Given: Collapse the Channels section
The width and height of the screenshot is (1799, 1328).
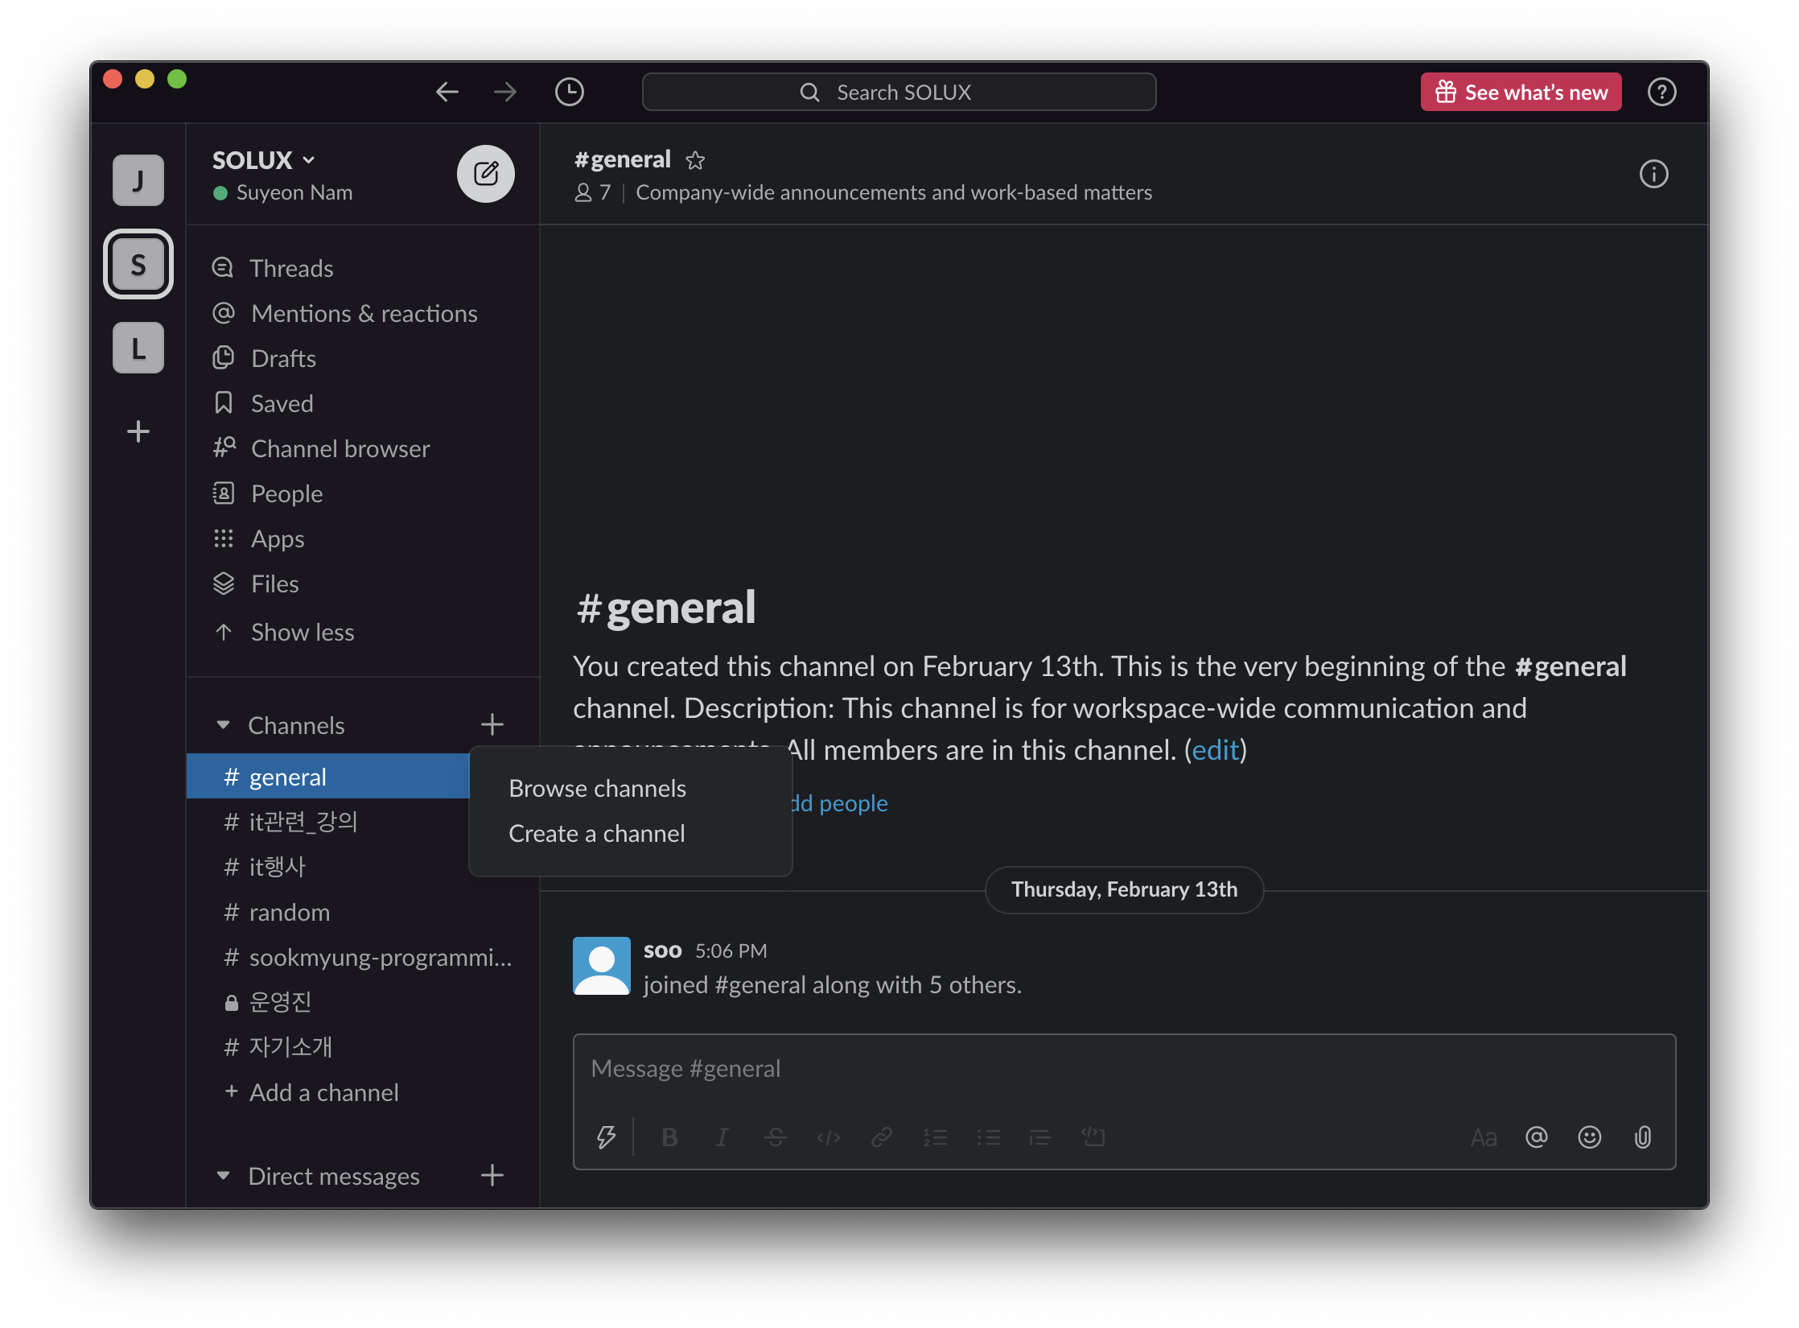Looking at the screenshot, I should (x=224, y=725).
